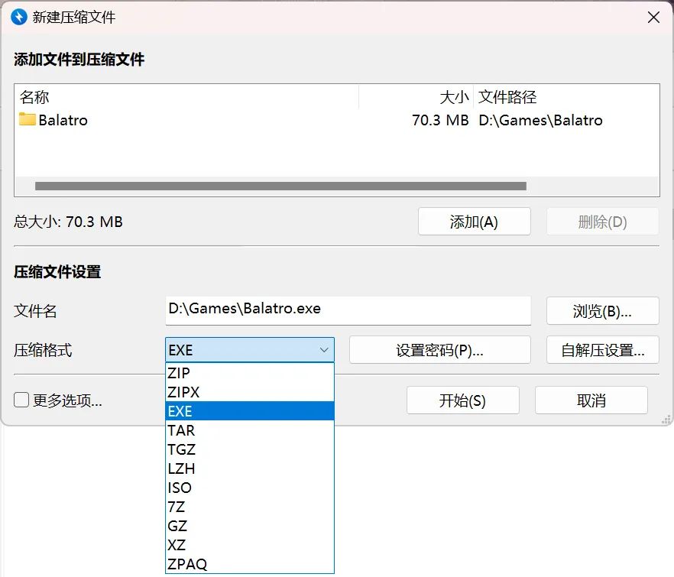This screenshot has width=674, height=577.
Task: Select XZ from the format list
Action: 250,545
